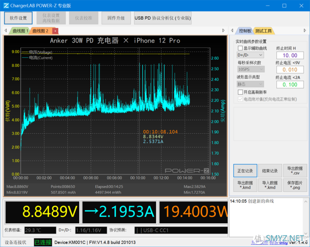Open 软件设置 software settings
Viewport: 310px width, 247px height.
tap(18, 18)
